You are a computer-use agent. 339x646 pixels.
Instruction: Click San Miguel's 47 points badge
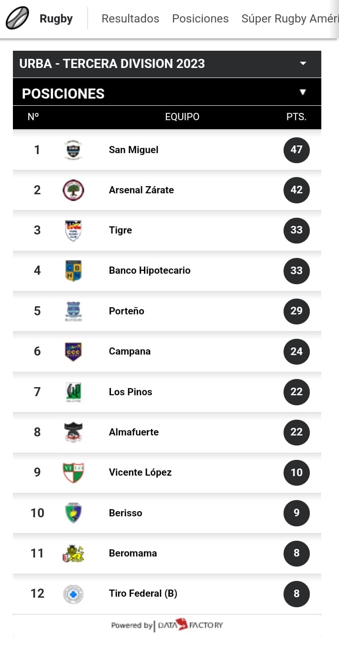(x=296, y=150)
